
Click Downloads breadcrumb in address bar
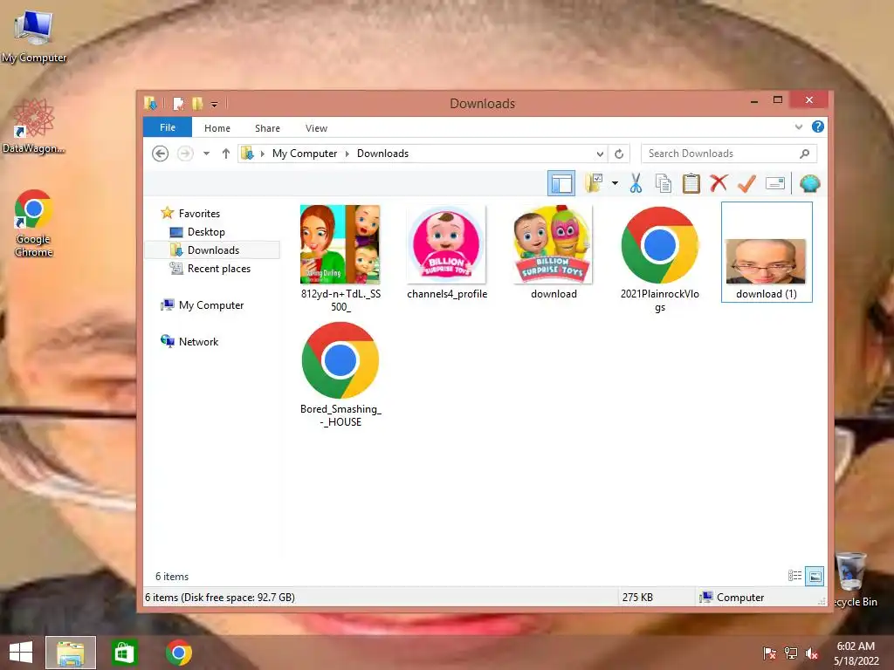click(x=382, y=154)
